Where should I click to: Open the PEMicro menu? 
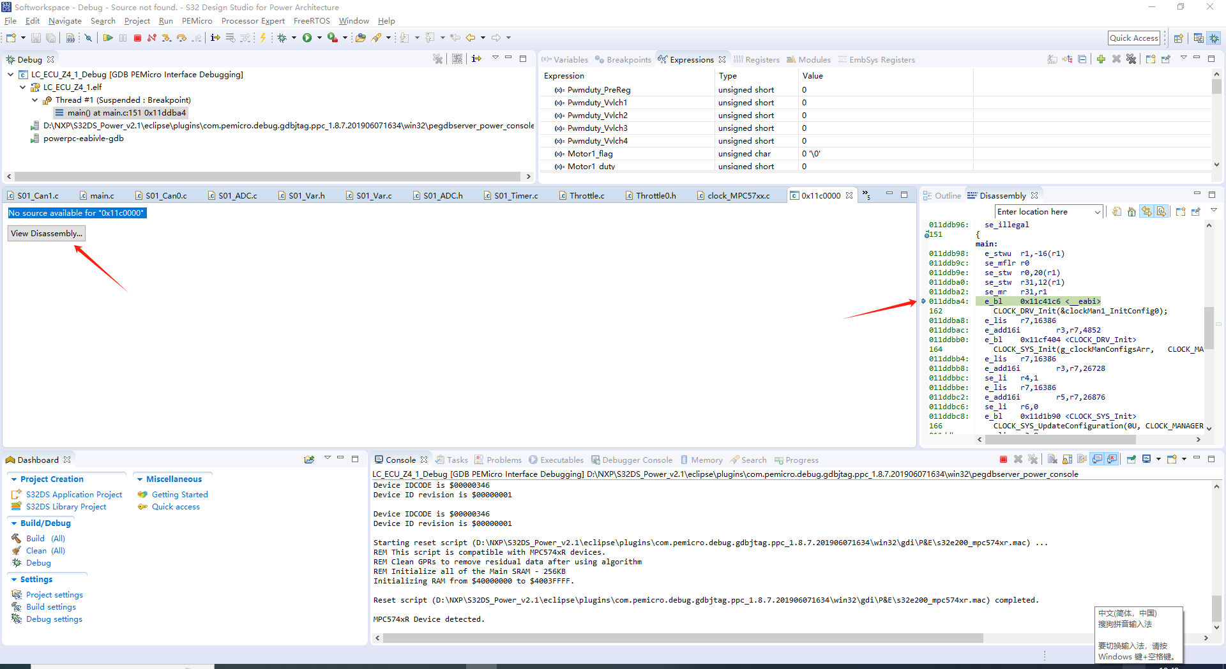click(x=197, y=20)
